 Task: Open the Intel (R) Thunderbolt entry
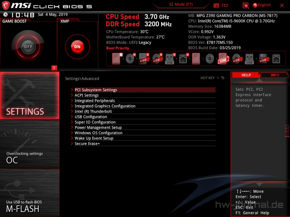click(145, 111)
